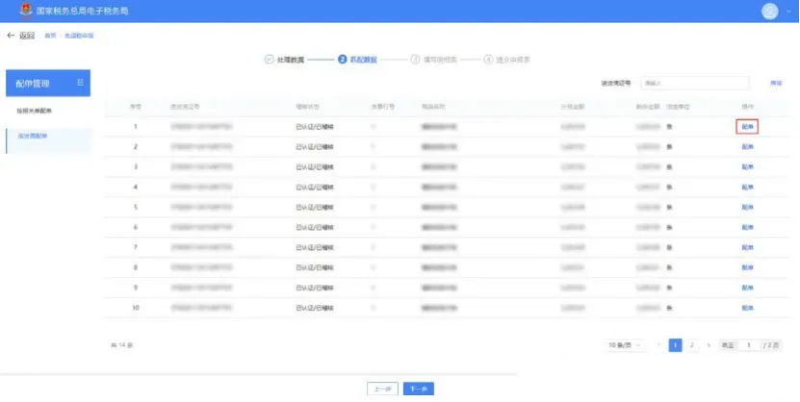Select the step 2 circle in wizard
Image resolution: width=800 pixels, height=402 pixels.
pyautogui.click(x=343, y=60)
